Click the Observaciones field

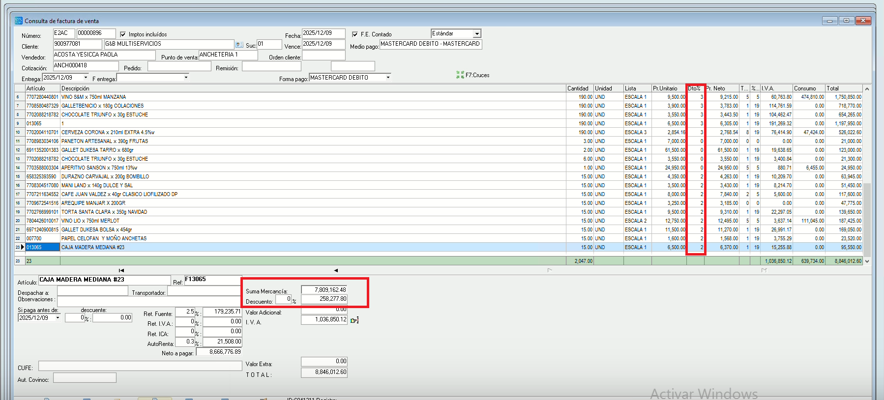[x=149, y=301]
